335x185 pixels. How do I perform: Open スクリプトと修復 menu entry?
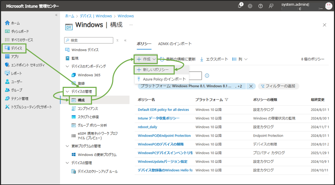click(85, 117)
